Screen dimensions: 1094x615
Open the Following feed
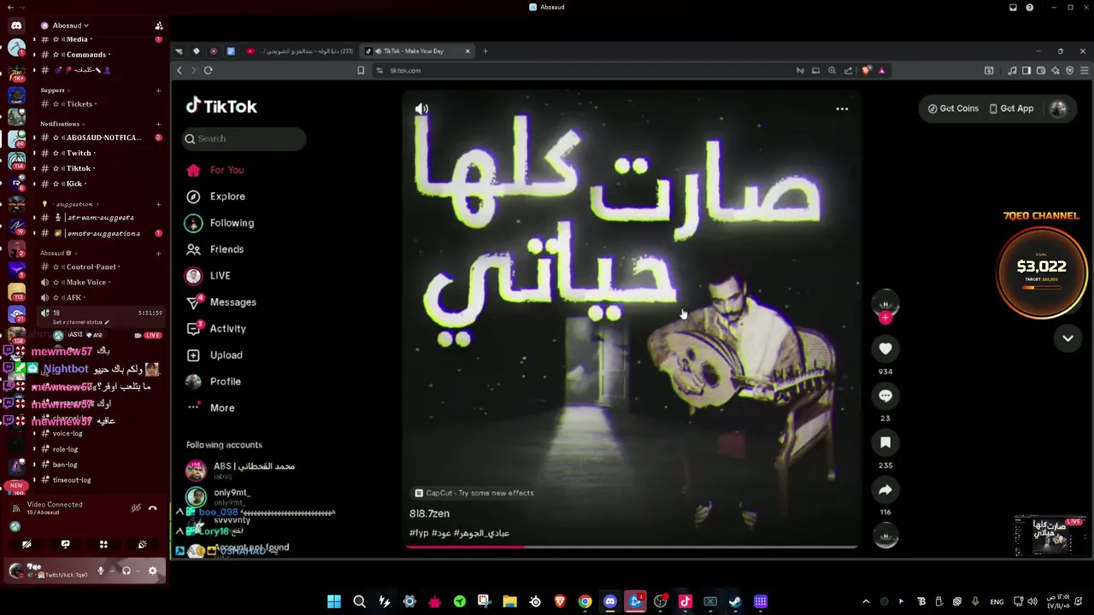220,223
